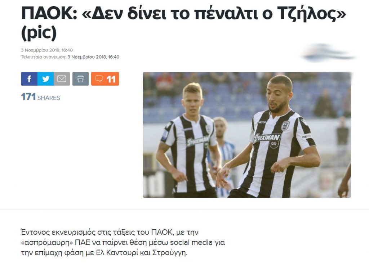Click the Stoiximan sponsor logo on the jersey
The image size is (369, 265).
[x=268, y=138]
